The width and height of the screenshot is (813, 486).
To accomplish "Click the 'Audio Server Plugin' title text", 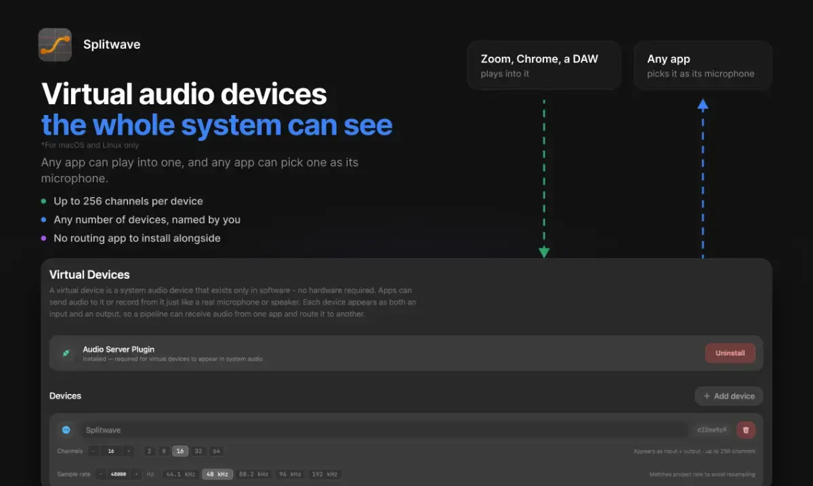I will pos(119,349).
